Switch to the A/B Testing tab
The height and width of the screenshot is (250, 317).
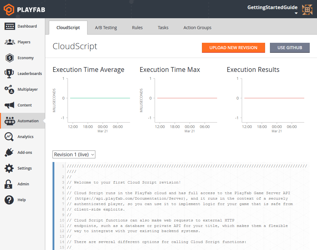point(106,28)
